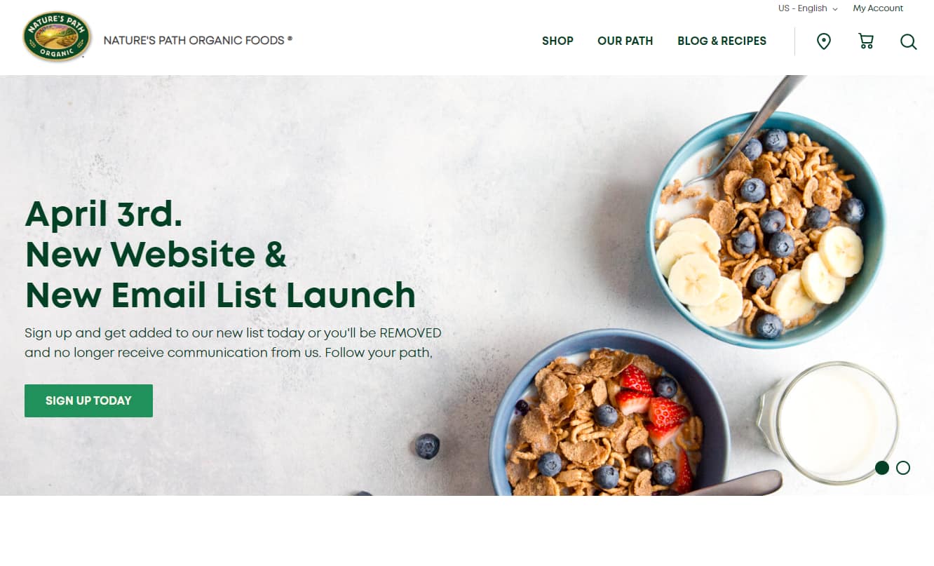Click the New Email List Launch headline

coord(220,295)
